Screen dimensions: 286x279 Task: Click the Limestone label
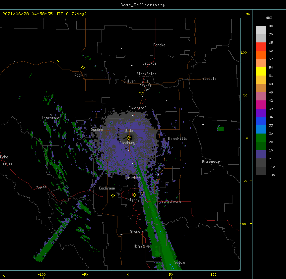(x=51, y=118)
